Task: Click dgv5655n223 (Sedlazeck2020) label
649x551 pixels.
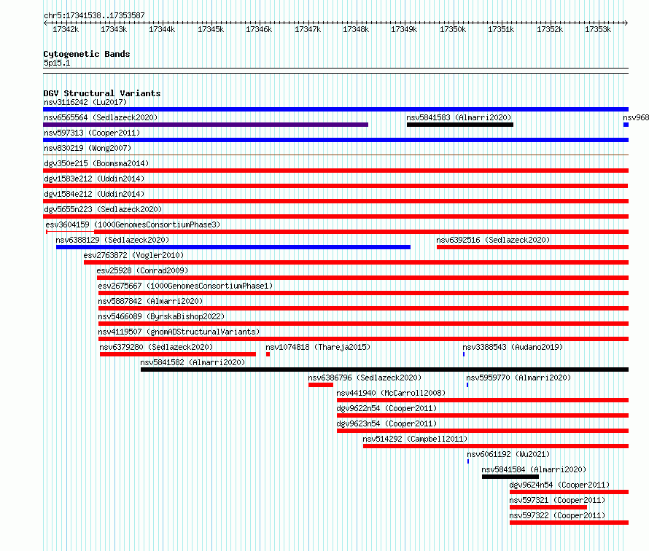Action: (x=103, y=209)
